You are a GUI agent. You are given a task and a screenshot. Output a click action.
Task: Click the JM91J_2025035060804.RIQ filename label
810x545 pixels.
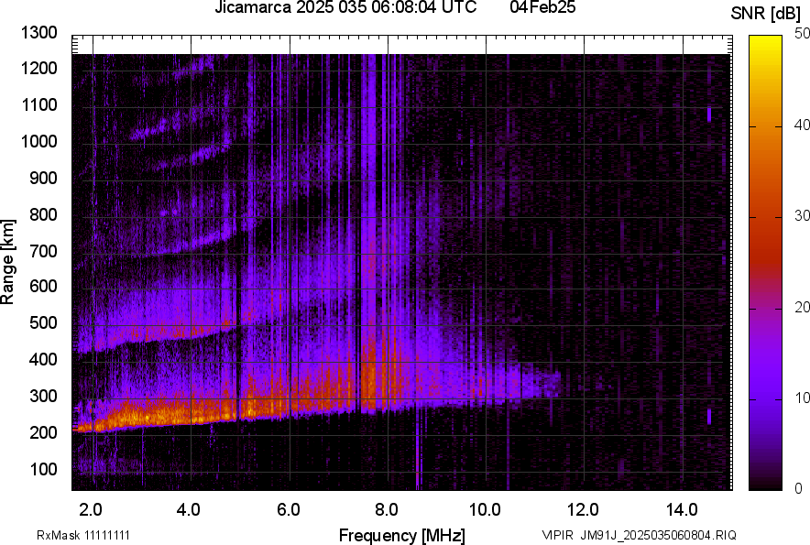[654, 535]
